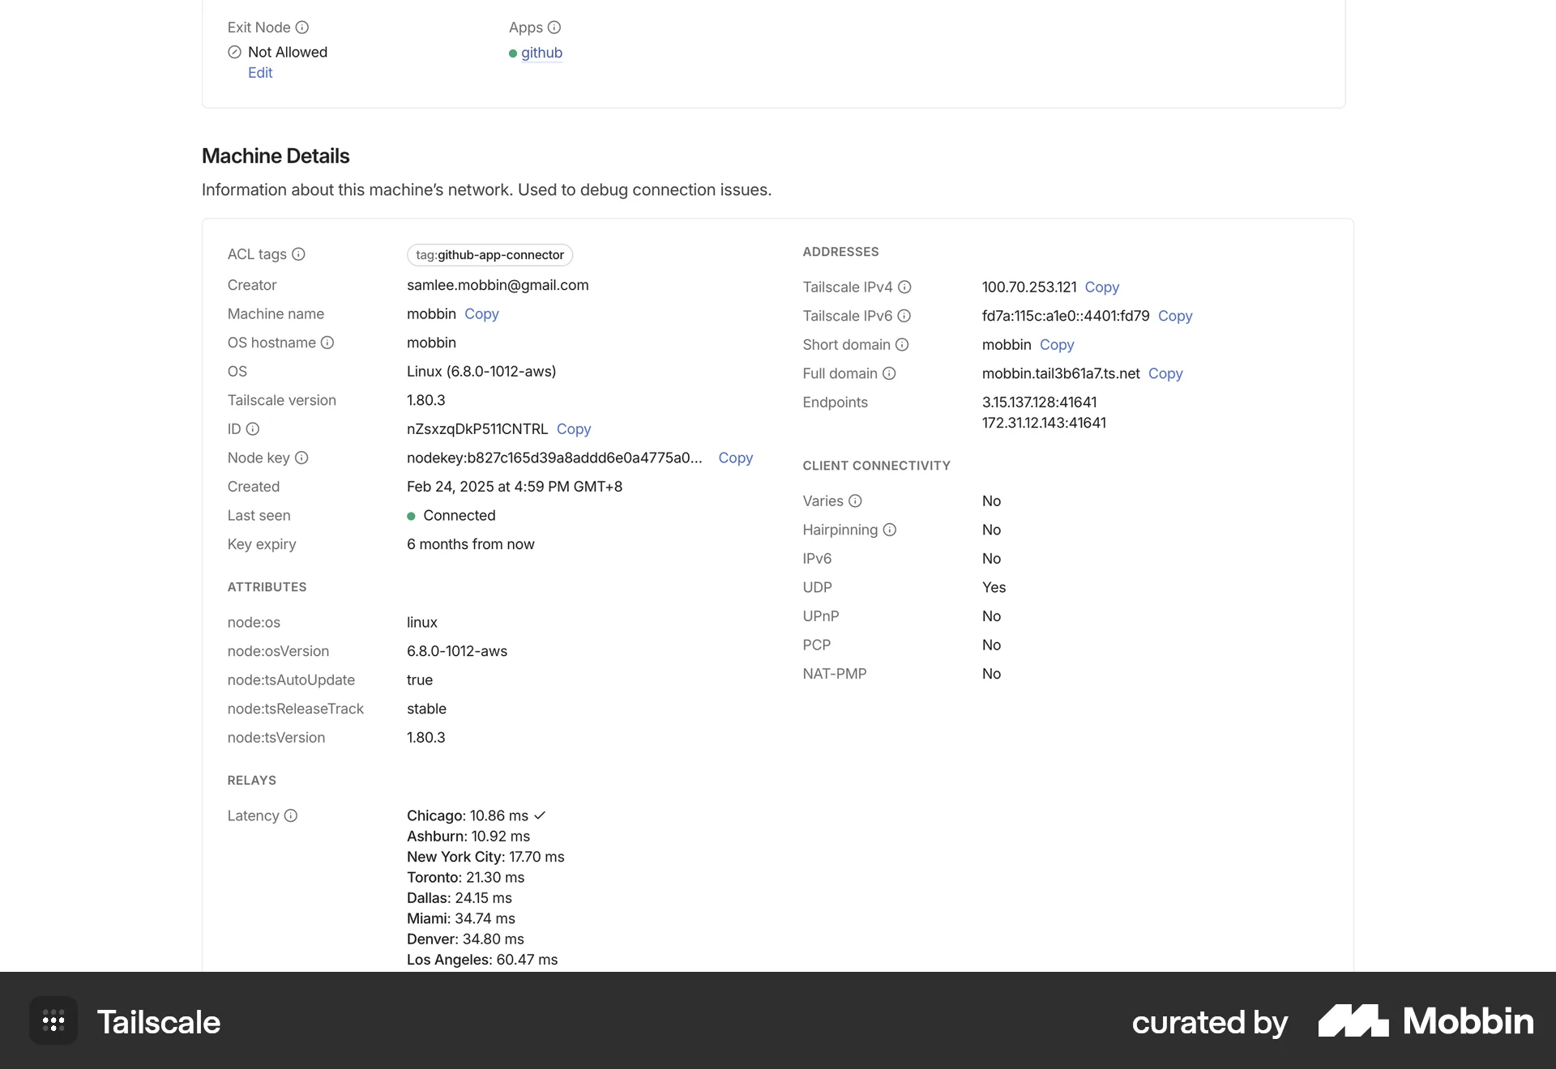Open the Exit Node info tooltip icon
This screenshot has height=1069, width=1556.
tap(303, 27)
